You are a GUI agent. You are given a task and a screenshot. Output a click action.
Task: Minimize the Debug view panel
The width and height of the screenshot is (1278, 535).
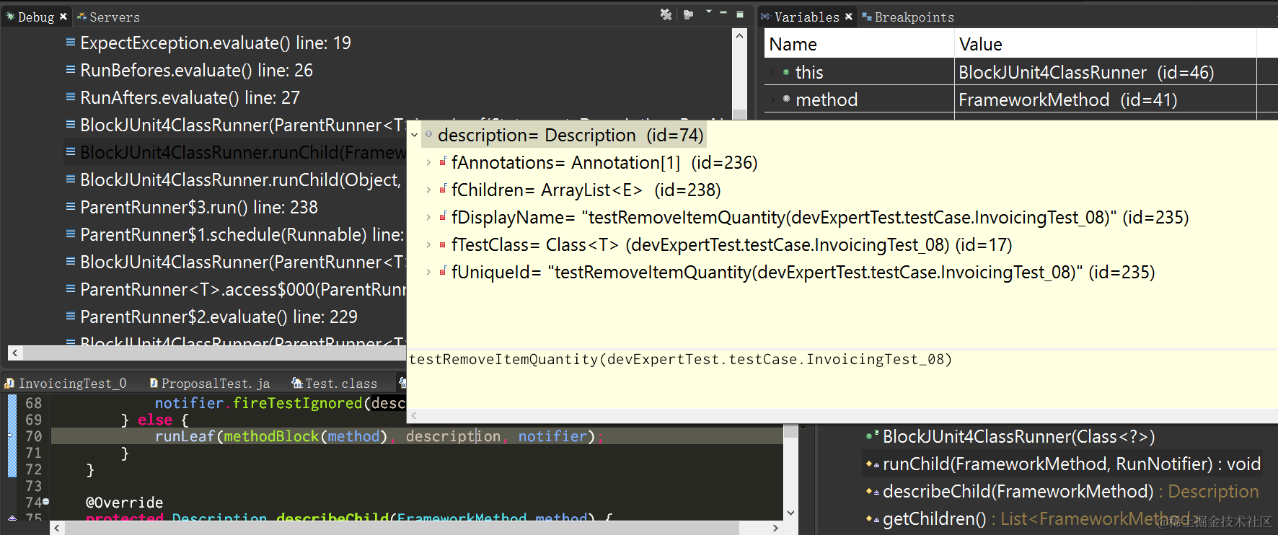pyautogui.click(x=723, y=13)
